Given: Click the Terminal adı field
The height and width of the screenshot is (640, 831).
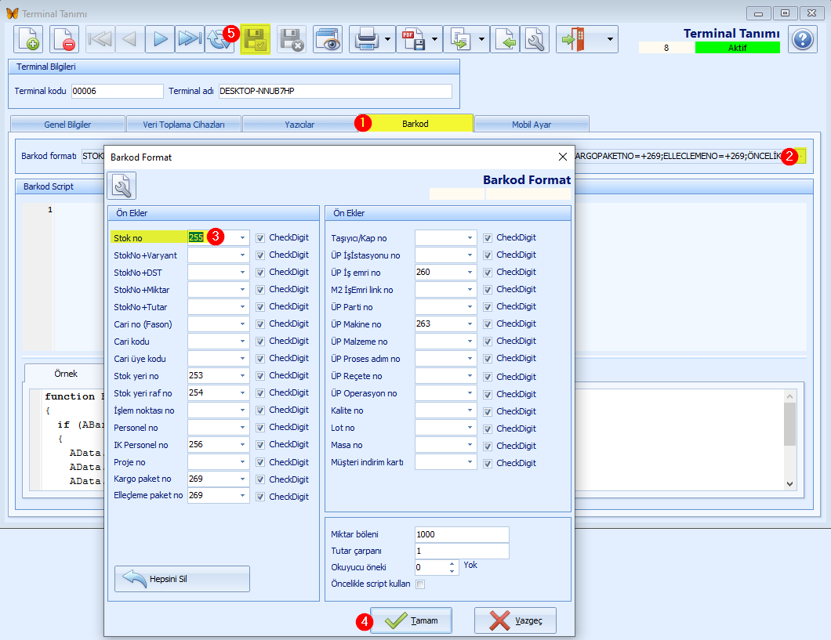Looking at the screenshot, I should click(335, 91).
